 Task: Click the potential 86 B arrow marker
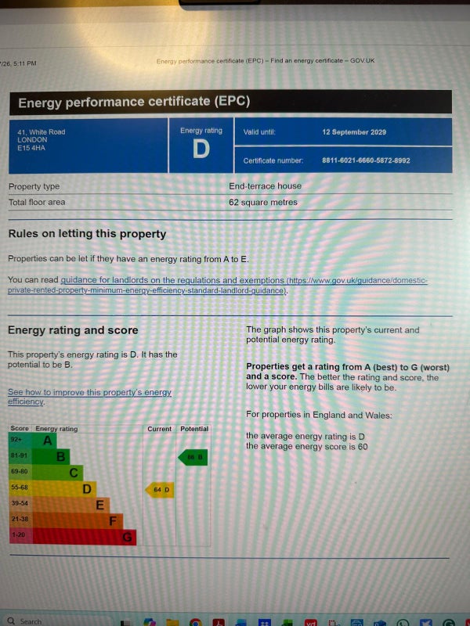click(193, 457)
